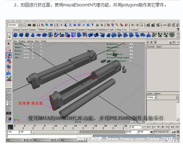Pick the Show Manipulator tool
The image size is (183, 144).
(8, 79)
